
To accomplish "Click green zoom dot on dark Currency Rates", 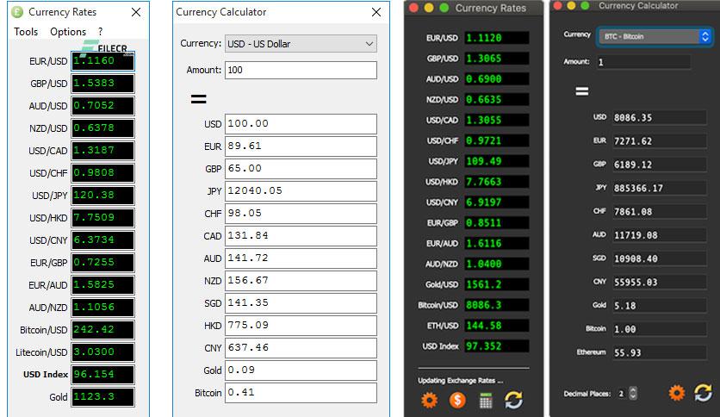I will click(x=444, y=8).
